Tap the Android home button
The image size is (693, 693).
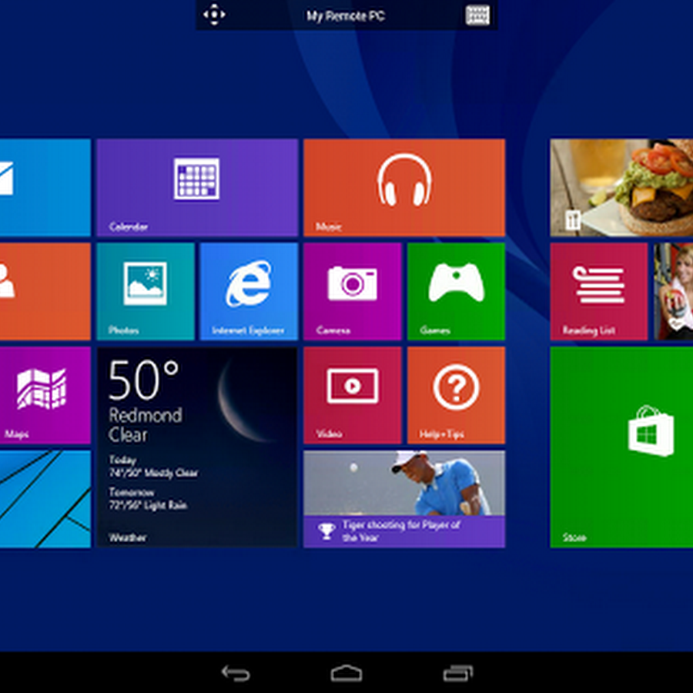(x=346, y=674)
